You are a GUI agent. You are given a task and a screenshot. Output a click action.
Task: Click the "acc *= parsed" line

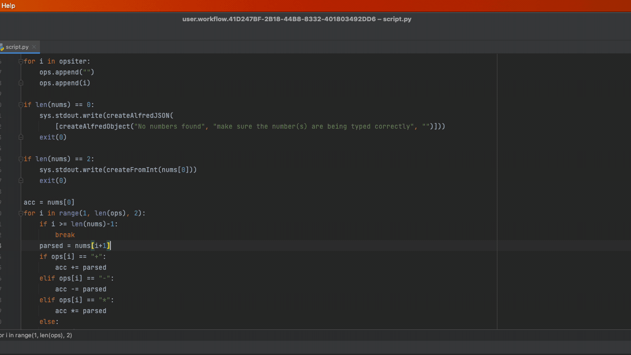[x=80, y=311]
